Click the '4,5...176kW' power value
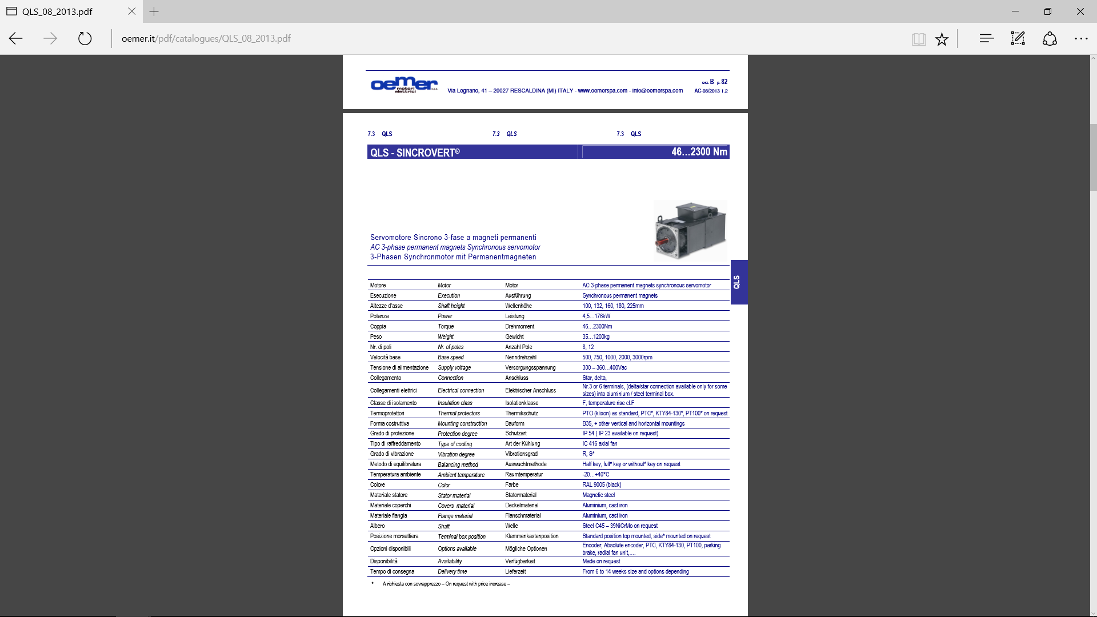Viewport: 1097px width, 617px height. (x=596, y=316)
